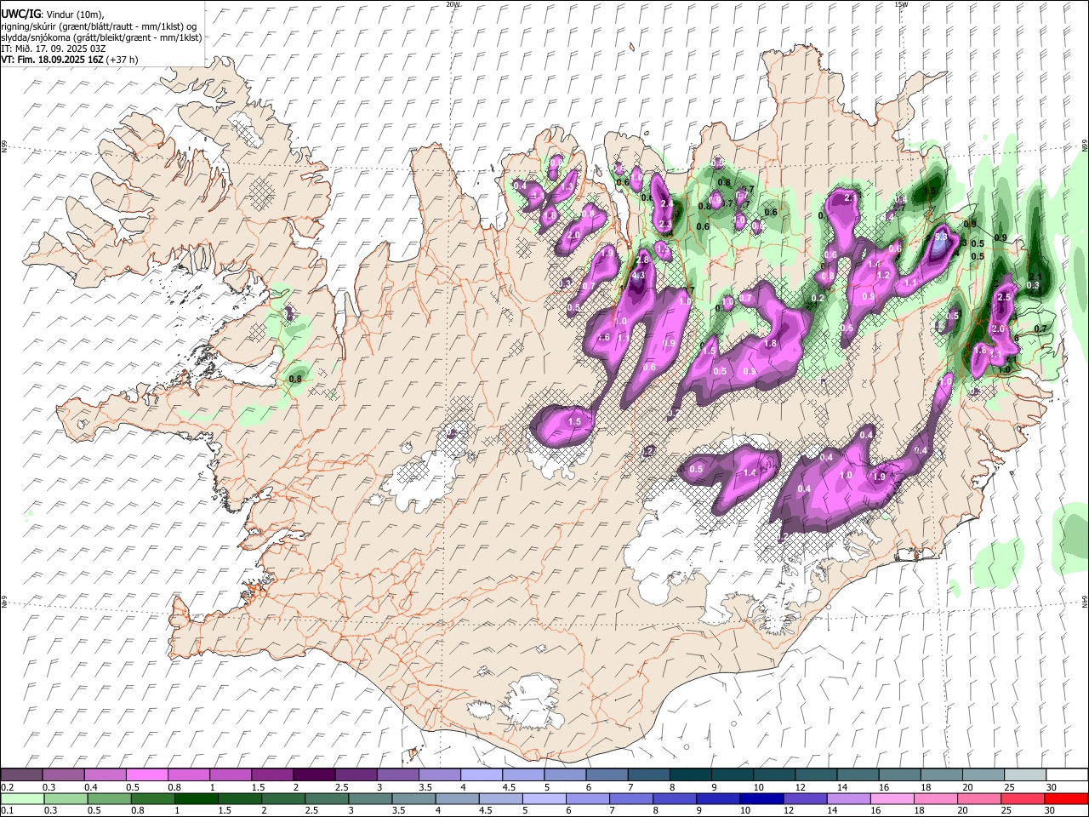Screen dimensions: 1089x817
Task: Select the dark green 1 swatch in the lower rain legend
Action: [196, 798]
